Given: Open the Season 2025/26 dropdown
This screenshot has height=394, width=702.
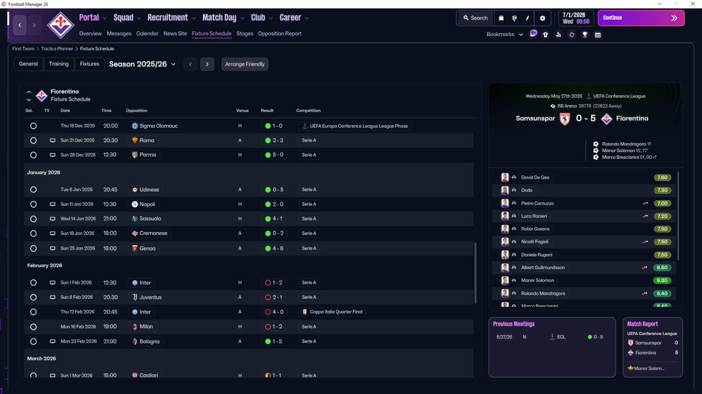Looking at the screenshot, I should 142,64.
